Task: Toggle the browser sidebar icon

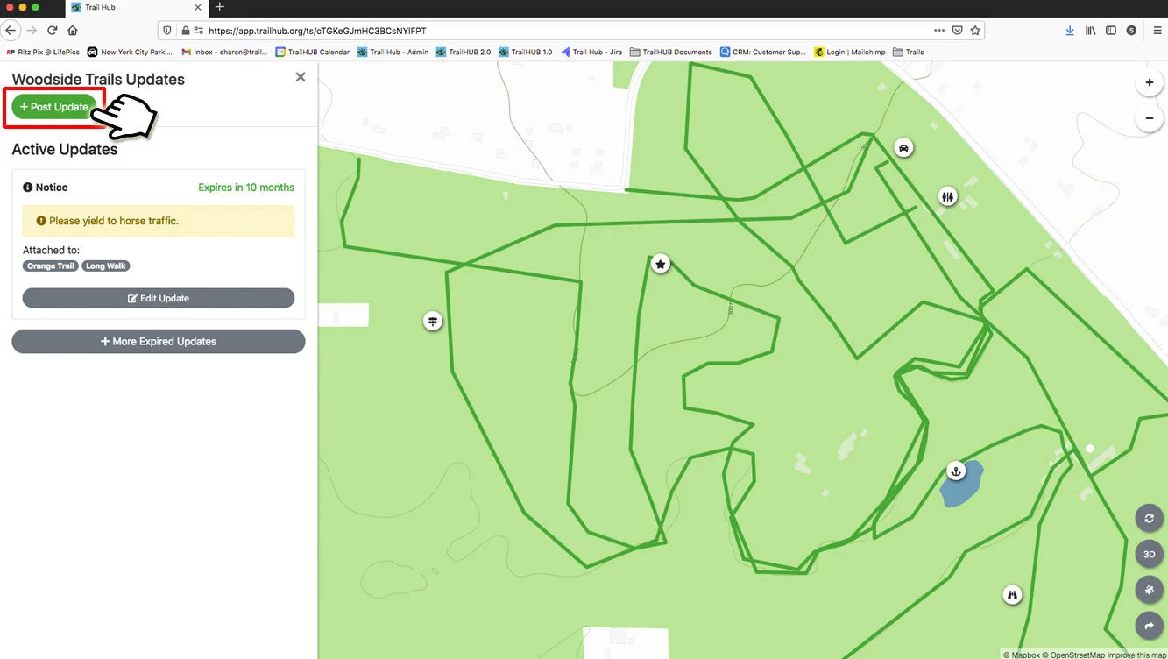Action: [1111, 31]
